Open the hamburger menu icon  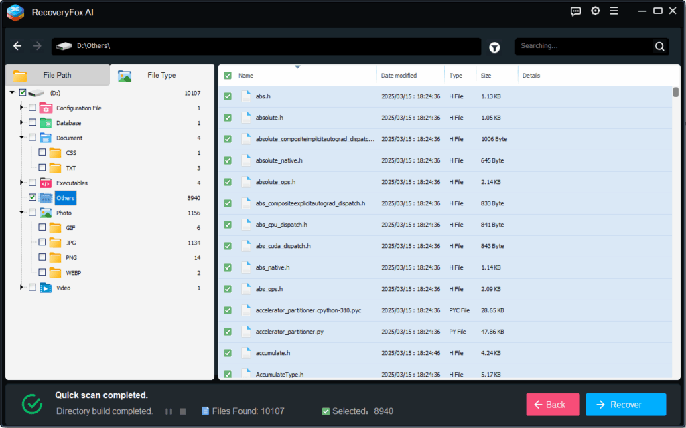(614, 11)
